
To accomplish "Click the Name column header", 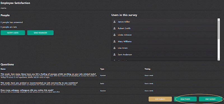I will [x=3, y=69].
